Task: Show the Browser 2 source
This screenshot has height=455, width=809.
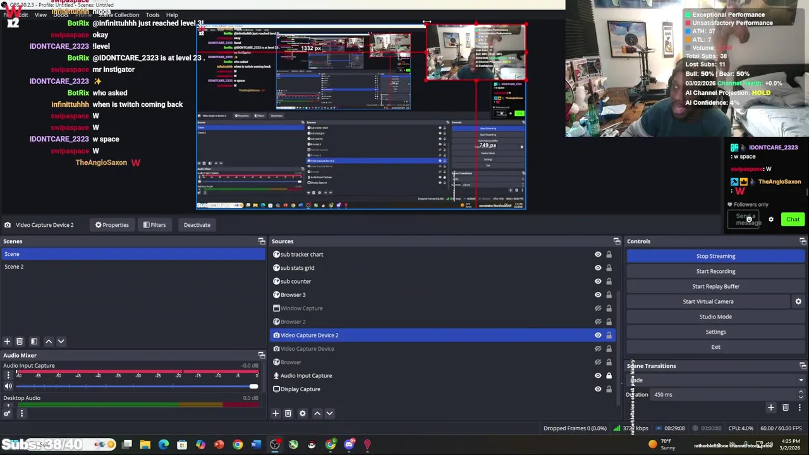Action: 598,322
